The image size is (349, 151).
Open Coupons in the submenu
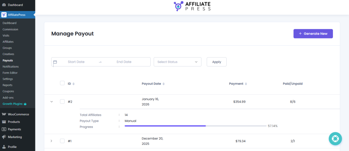point(8,91)
